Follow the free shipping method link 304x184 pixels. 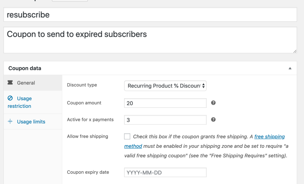point(269,137)
